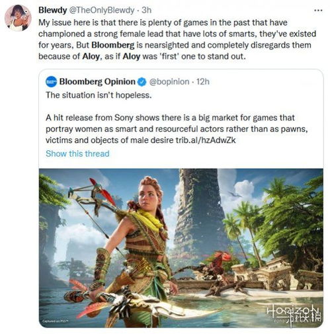Image resolution: width=330 pixels, height=334 pixels.
Task: Click Show this thread
Action: coord(77,153)
